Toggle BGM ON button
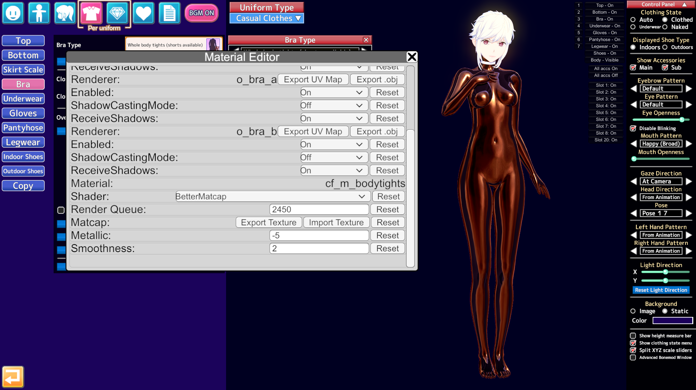696x390 pixels. pos(201,13)
